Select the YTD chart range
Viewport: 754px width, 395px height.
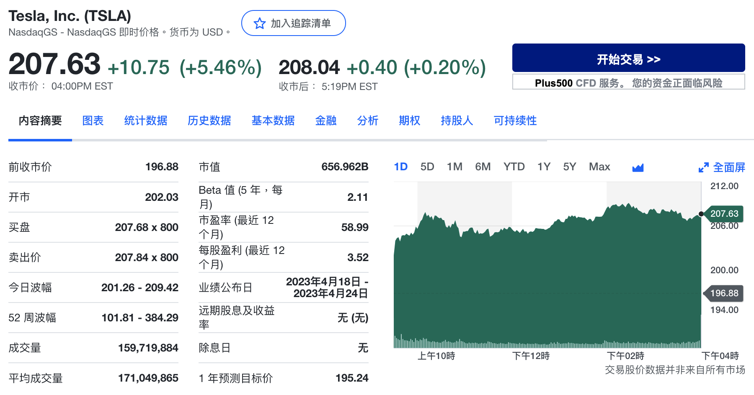pyautogui.click(x=514, y=167)
